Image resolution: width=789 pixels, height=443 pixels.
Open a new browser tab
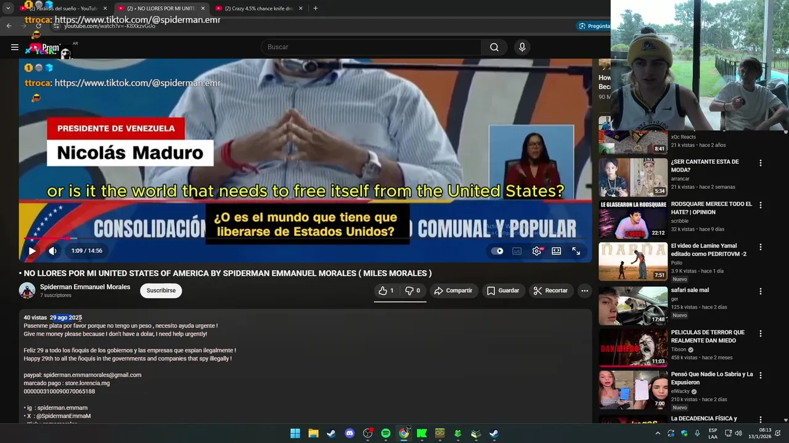[316, 9]
